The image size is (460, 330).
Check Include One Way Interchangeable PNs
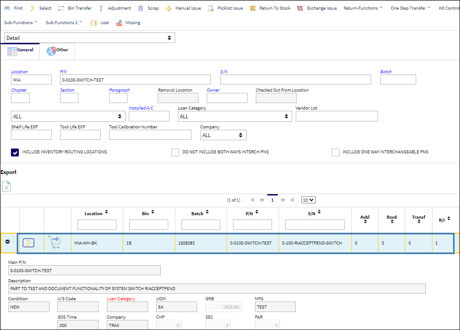(x=335, y=153)
